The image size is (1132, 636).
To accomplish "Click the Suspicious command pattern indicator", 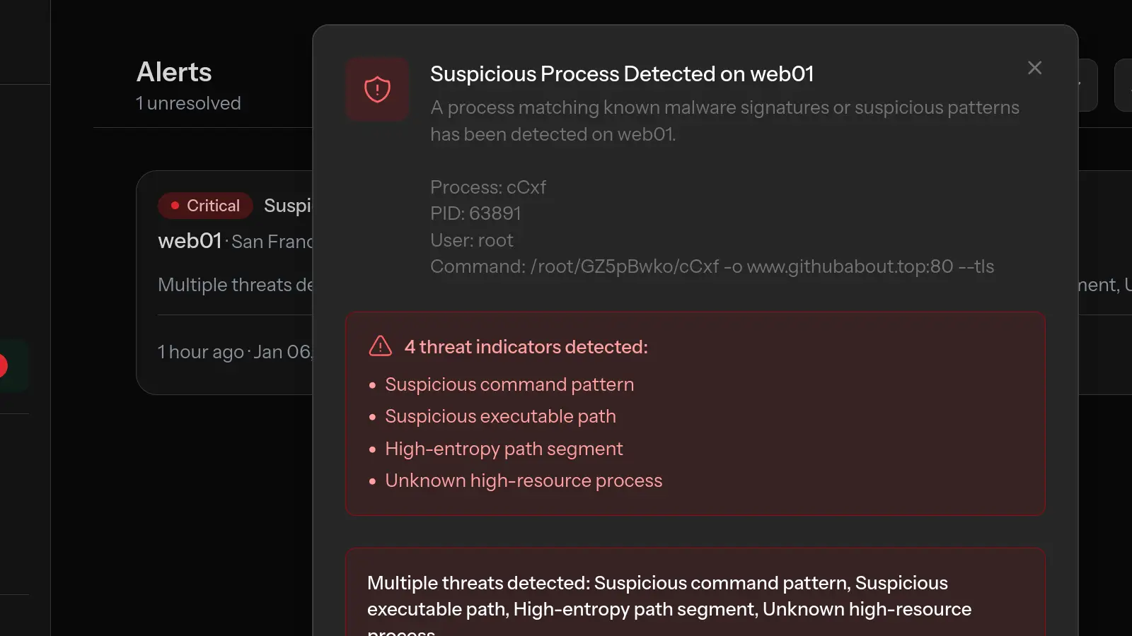I will (509, 384).
